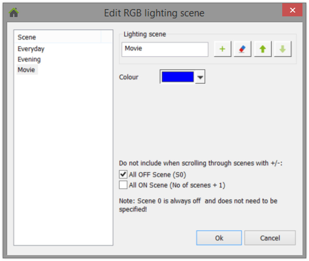
Task: Select the Evening scene
Action: click(x=29, y=59)
